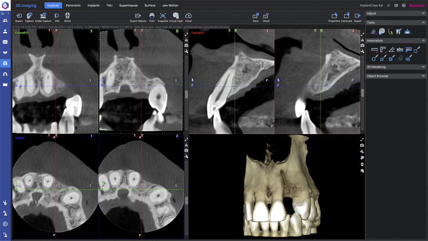Click the Reset button
This screenshot has height=241, width=428.
coord(266,16)
